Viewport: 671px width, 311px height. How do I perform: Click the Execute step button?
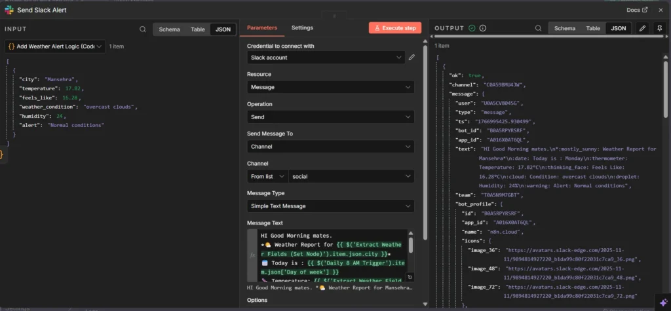[x=394, y=28]
